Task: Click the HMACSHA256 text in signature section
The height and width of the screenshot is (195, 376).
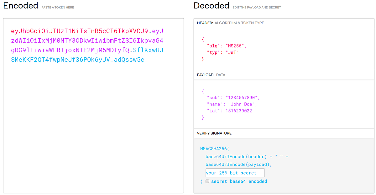Action: pyautogui.click(x=214, y=149)
